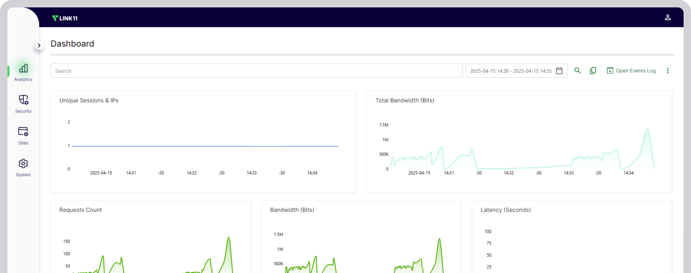
Task: Open Sites section in sidebar
Action: point(23,136)
